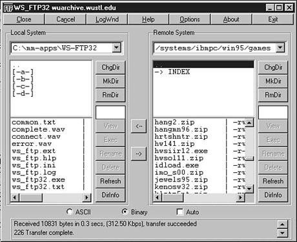297x242 pixels.
Task: Select local file ws_ftp32.txt
Action: point(38,187)
